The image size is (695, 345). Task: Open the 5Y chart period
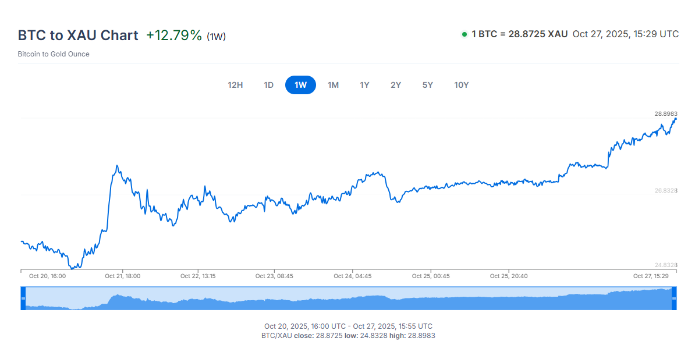tap(428, 85)
